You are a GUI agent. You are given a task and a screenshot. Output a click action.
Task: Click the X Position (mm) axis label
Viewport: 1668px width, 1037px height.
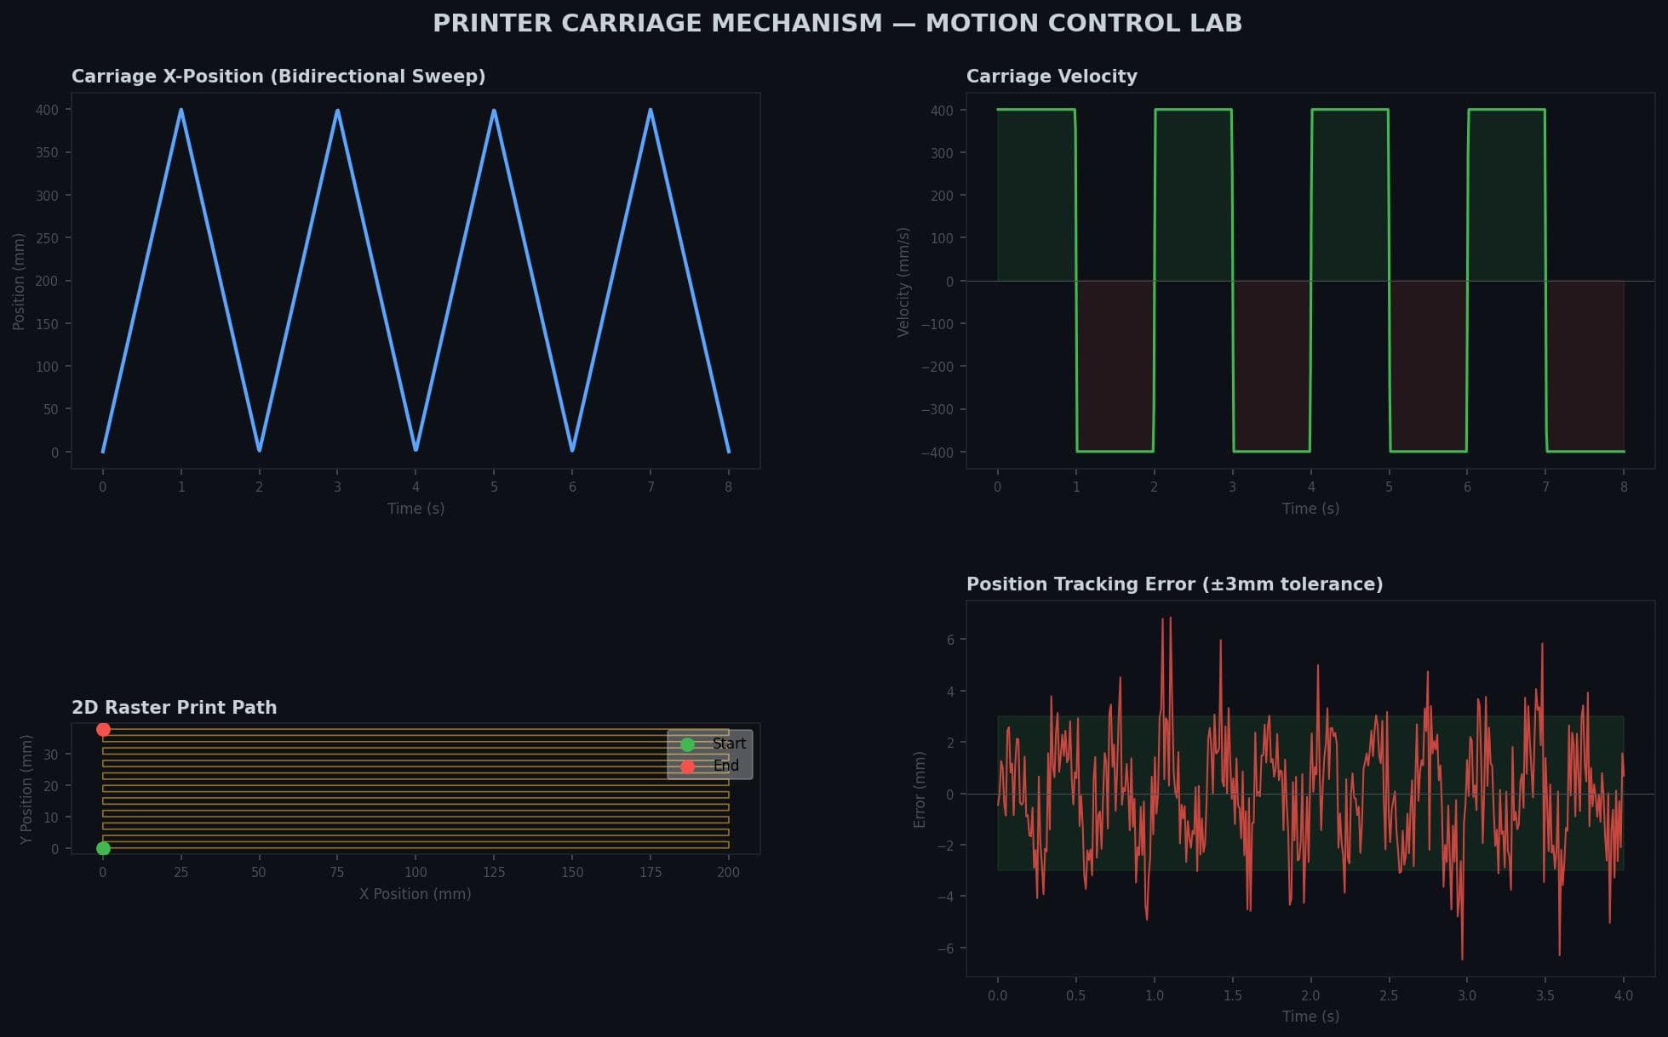pos(415,894)
